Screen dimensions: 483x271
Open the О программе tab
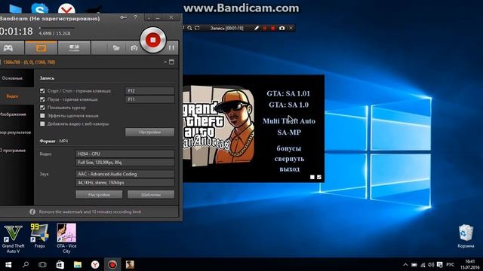click(x=13, y=151)
